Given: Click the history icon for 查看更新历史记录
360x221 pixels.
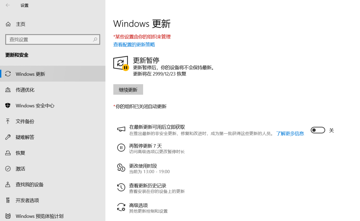Looking at the screenshot, I should (x=121, y=187).
